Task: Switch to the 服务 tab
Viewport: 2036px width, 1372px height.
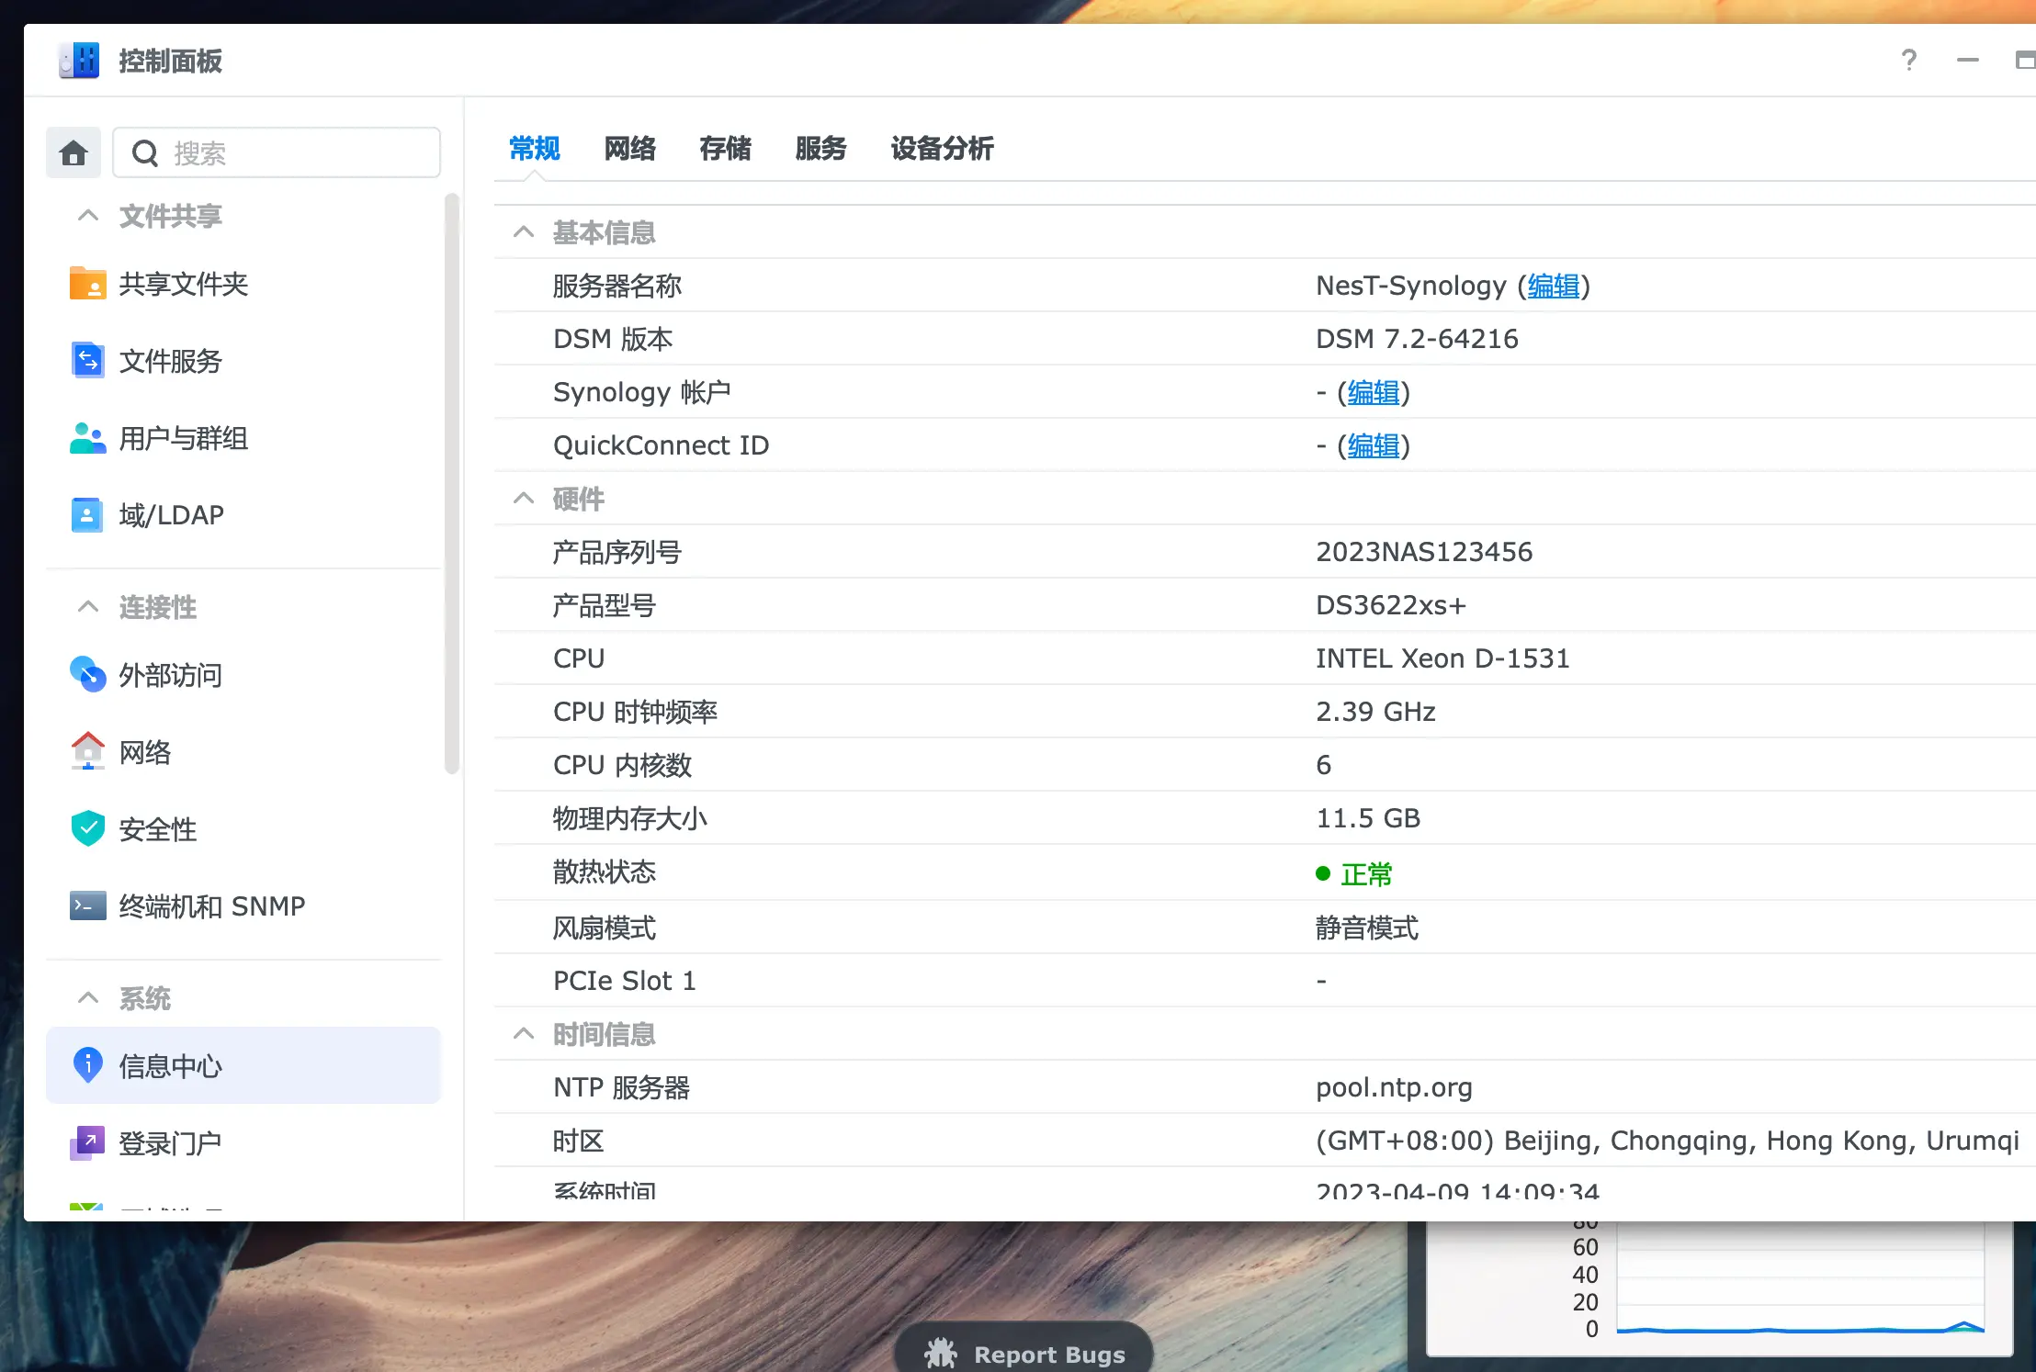Action: pyautogui.click(x=820, y=148)
